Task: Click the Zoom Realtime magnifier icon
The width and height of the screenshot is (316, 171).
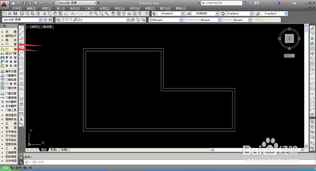Action: pos(96,14)
